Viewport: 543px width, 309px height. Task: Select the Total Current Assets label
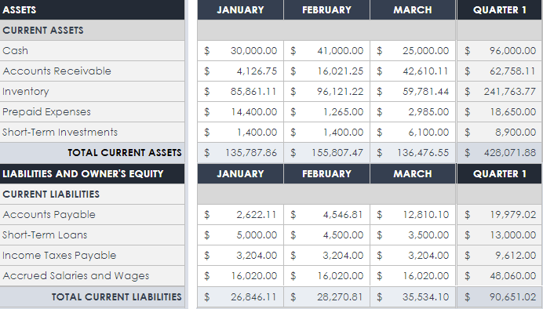(x=125, y=153)
